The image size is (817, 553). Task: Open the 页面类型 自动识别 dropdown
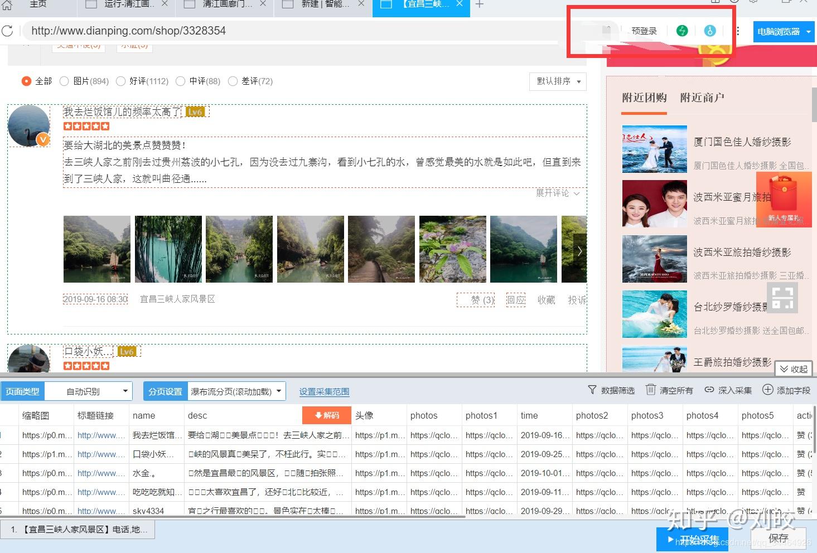[x=88, y=391]
